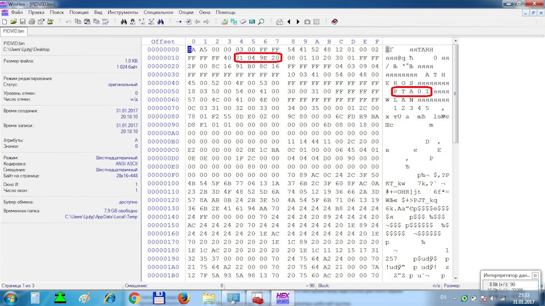Click the clipboard Paste toolbar icon
Screen dimensions: 545x306
coord(87,22)
